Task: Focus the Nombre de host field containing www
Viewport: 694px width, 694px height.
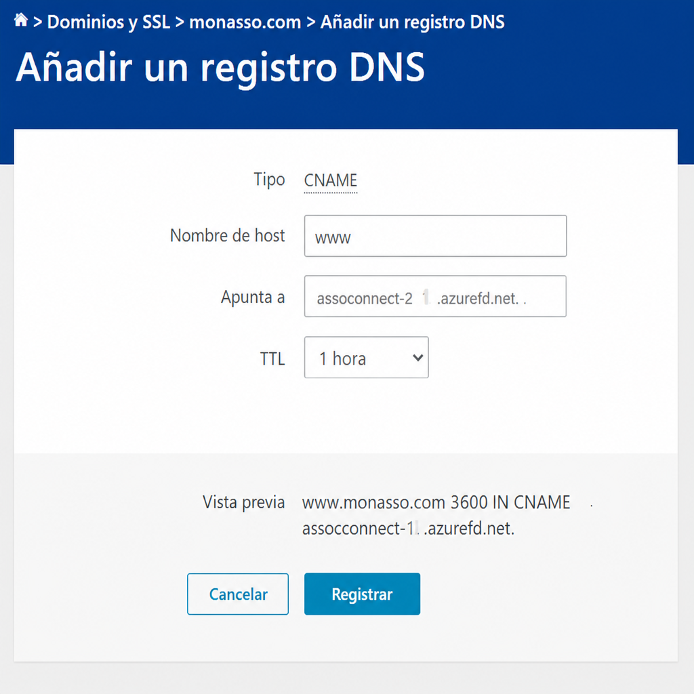Action: [x=435, y=236]
